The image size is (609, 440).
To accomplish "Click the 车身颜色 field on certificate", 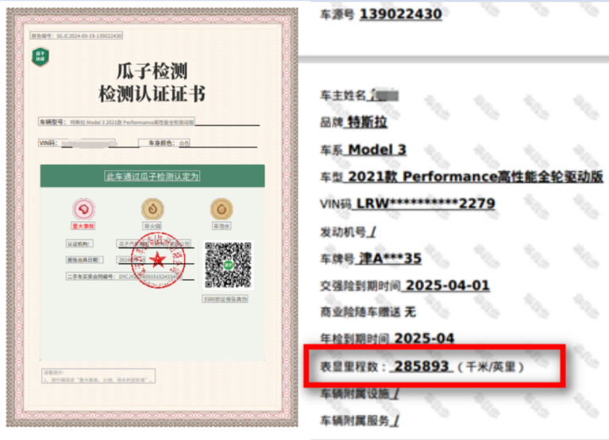I will click(164, 143).
